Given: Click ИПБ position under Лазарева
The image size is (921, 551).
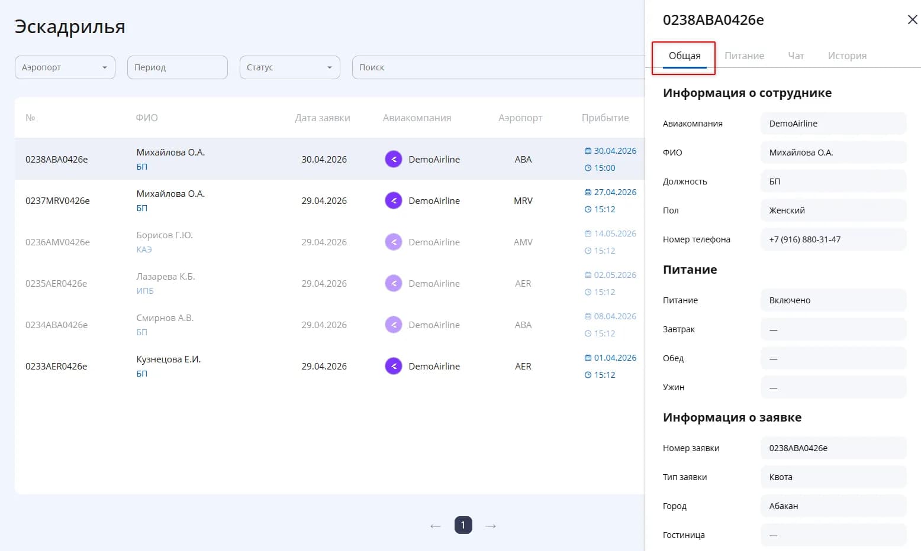Looking at the screenshot, I should point(145,291).
